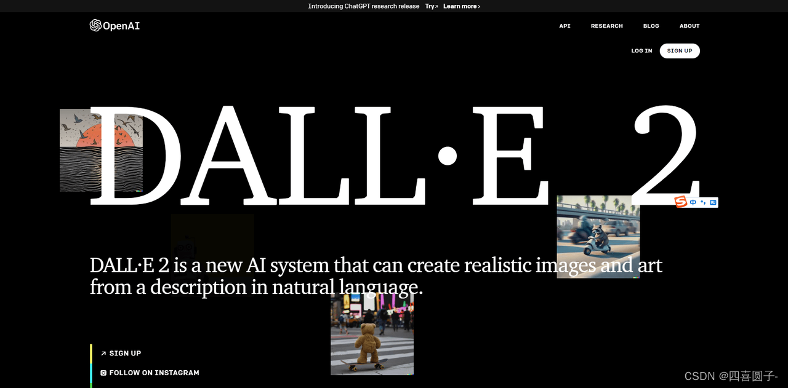Toggle the Chinese 中 input mode indicator
The width and height of the screenshot is (788, 388).
click(693, 202)
